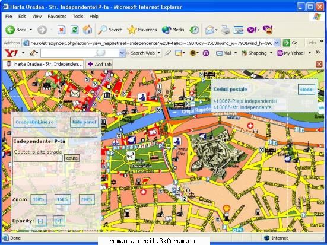This screenshot has height=245, width=327.
Task: Click the Mail envelope toolbar icon
Action: click(x=209, y=30)
